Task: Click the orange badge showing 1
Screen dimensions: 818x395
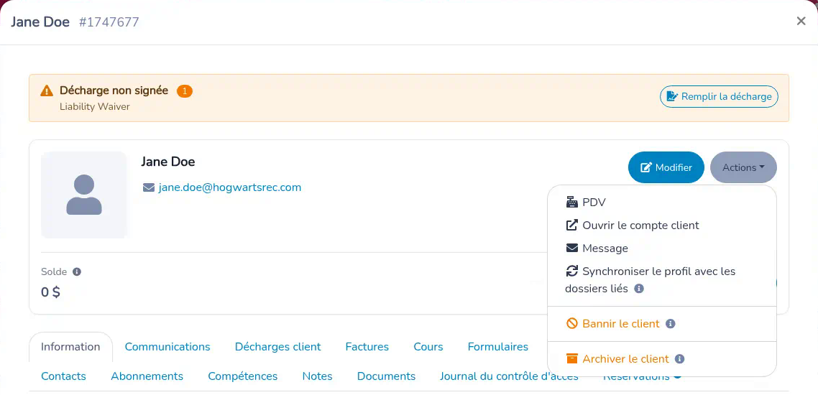Action: coord(185,91)
